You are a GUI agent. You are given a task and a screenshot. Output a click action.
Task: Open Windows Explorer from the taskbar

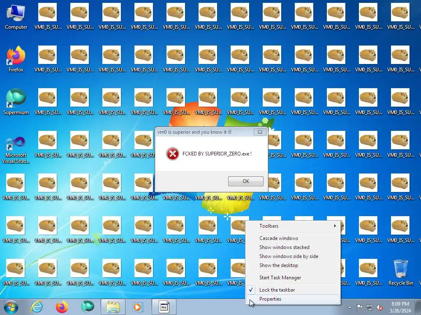click(x=113, y=307)
